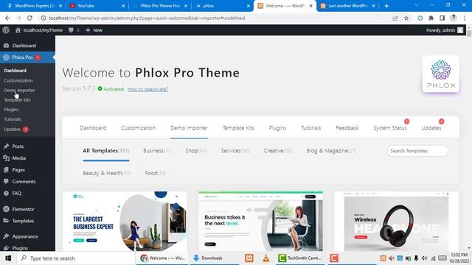Switch to YouTube browser tab

(x=97, y=6)
